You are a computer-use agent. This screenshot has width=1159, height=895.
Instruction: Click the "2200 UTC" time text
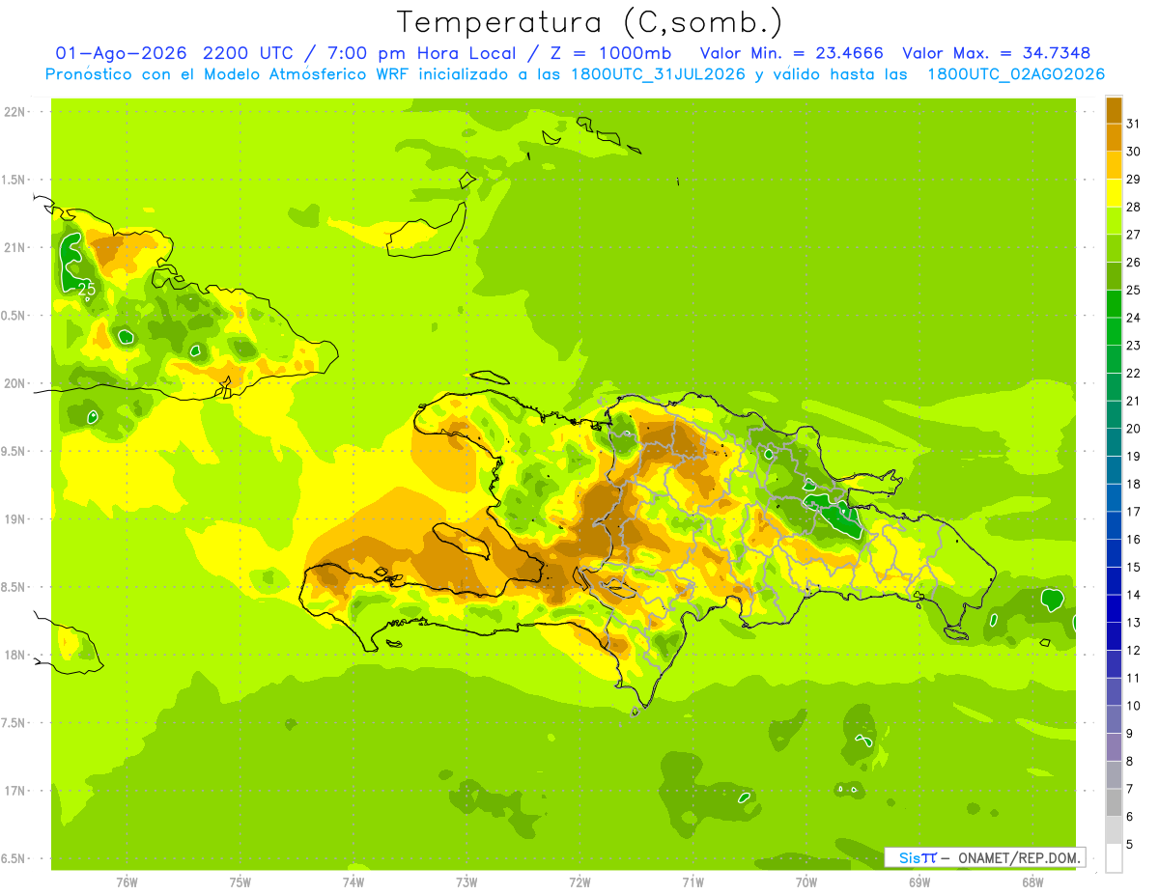pos(247,53)
